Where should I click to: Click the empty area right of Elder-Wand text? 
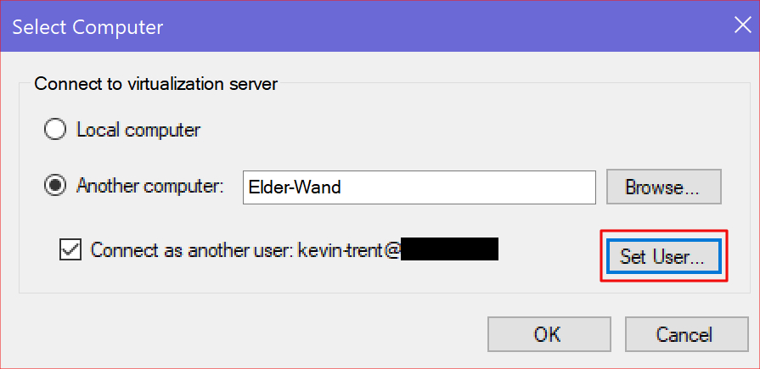(476, 187)
